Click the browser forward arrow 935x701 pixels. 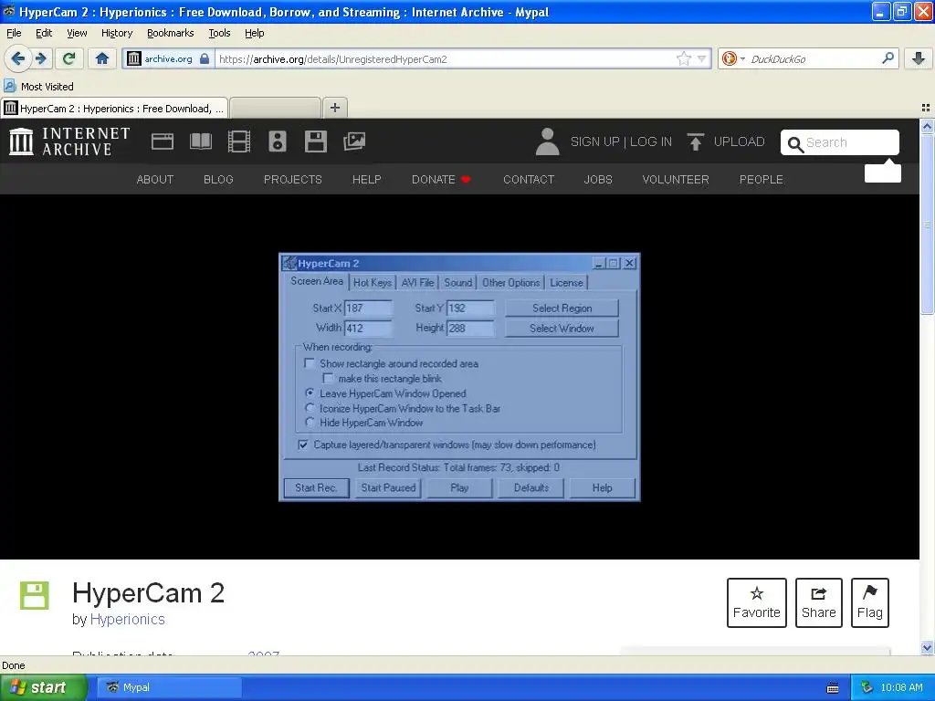tap(41, 58)
